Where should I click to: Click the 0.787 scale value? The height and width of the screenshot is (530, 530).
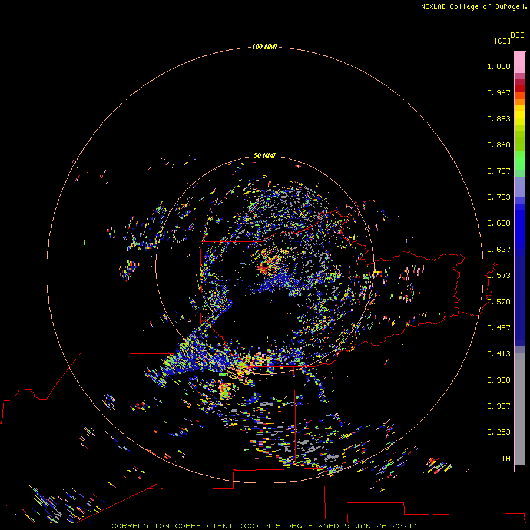[499, 171]
